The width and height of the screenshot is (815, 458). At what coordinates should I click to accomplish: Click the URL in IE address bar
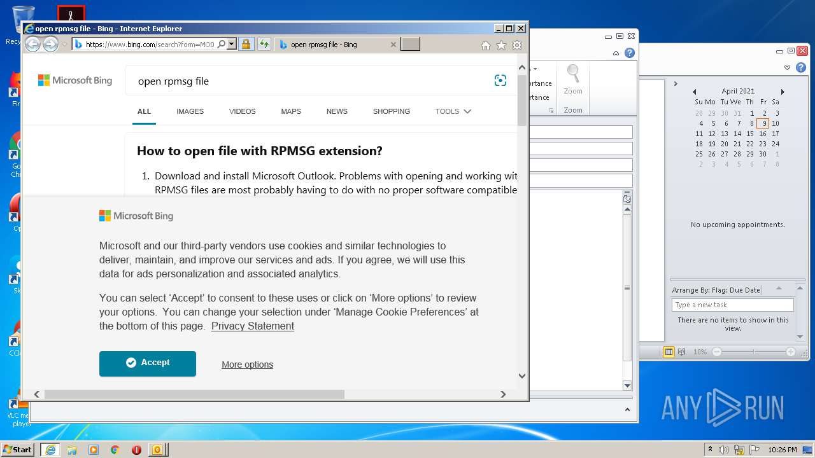150,45
